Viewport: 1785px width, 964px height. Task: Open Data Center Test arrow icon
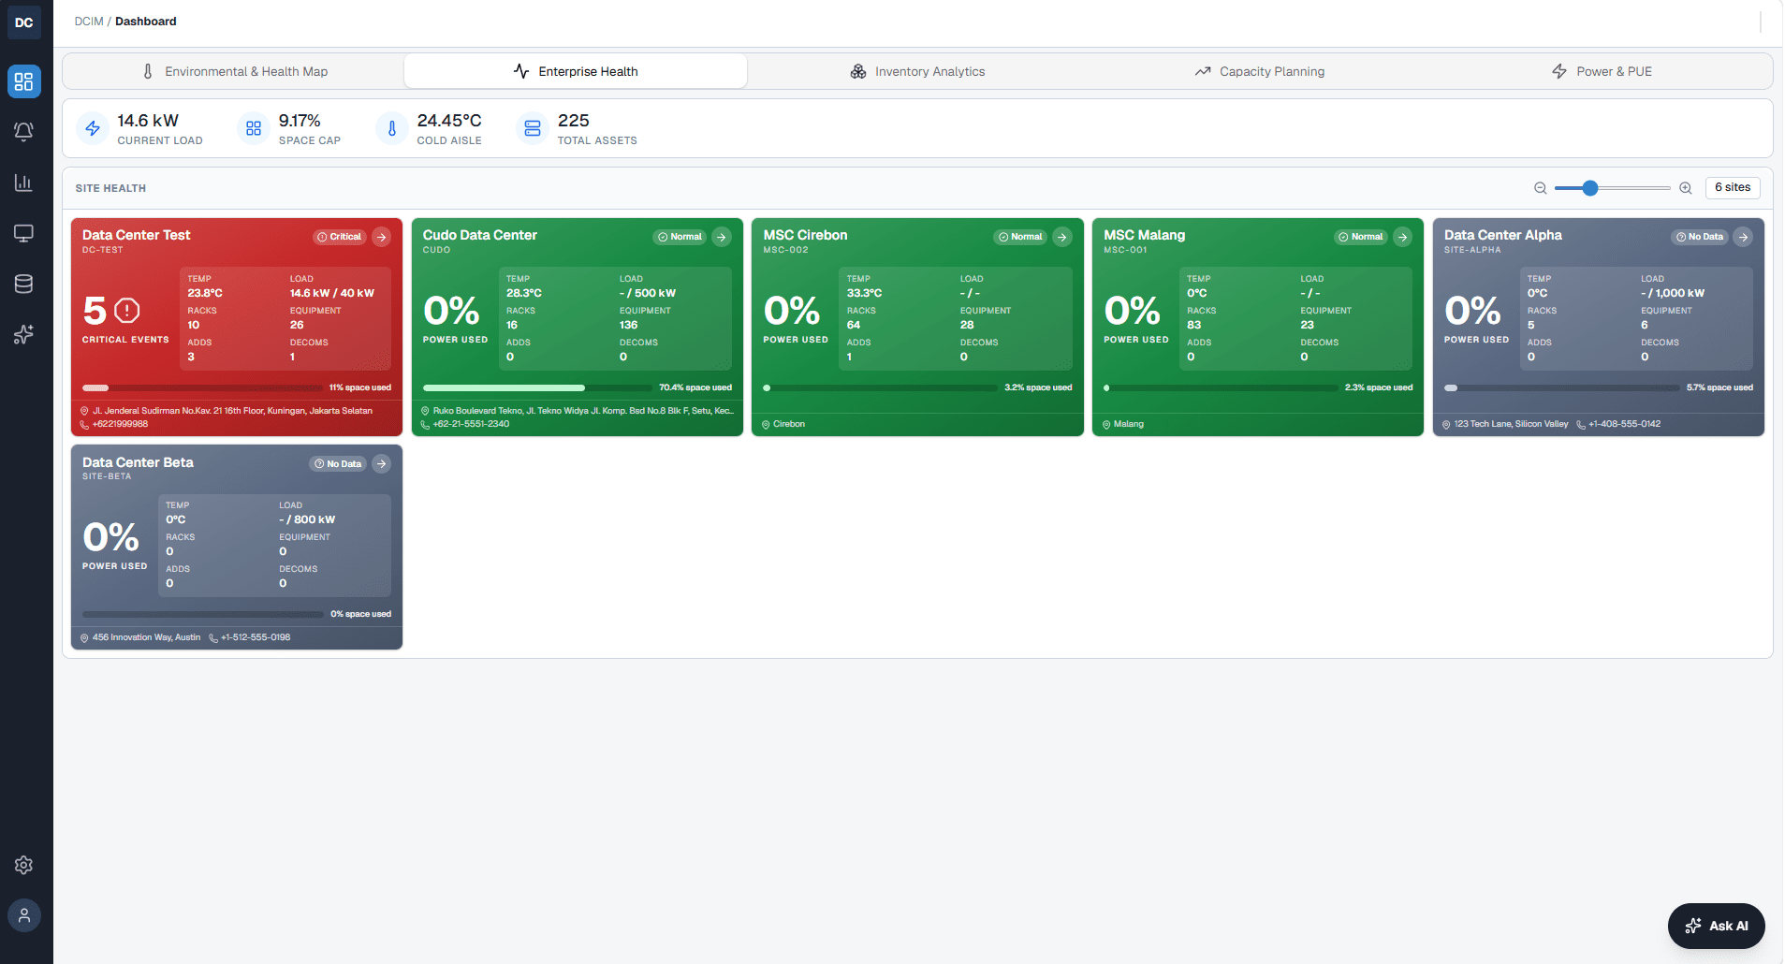pyautogui.click(x=381, y=237)
